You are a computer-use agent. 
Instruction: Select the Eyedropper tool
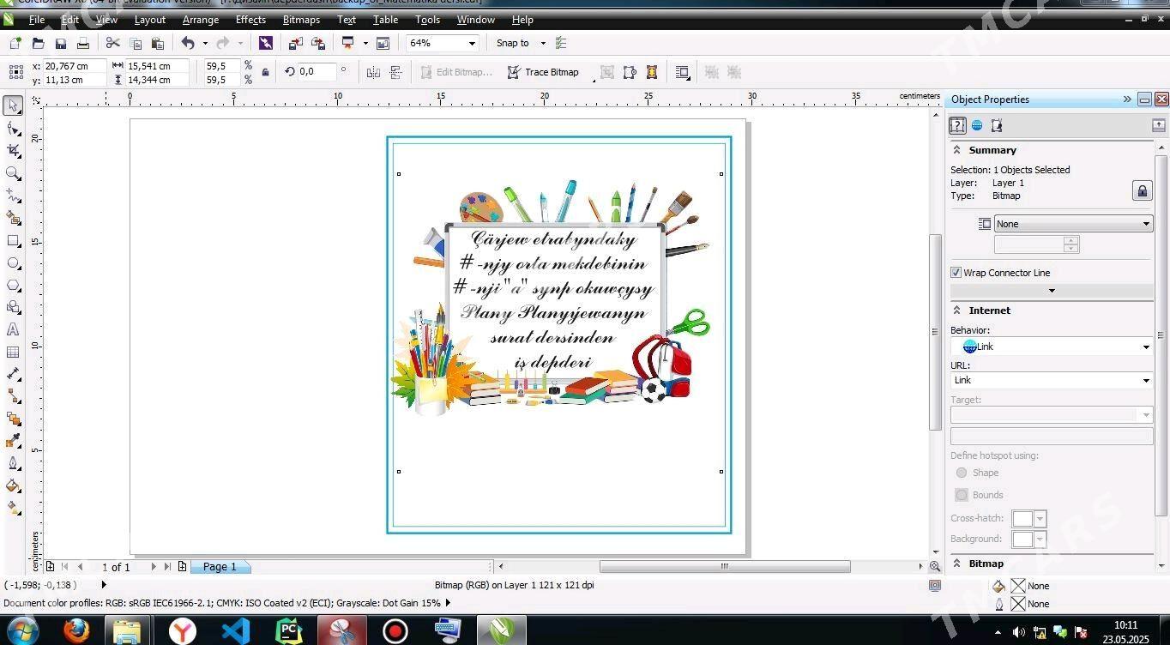click(x=13, y=441)
